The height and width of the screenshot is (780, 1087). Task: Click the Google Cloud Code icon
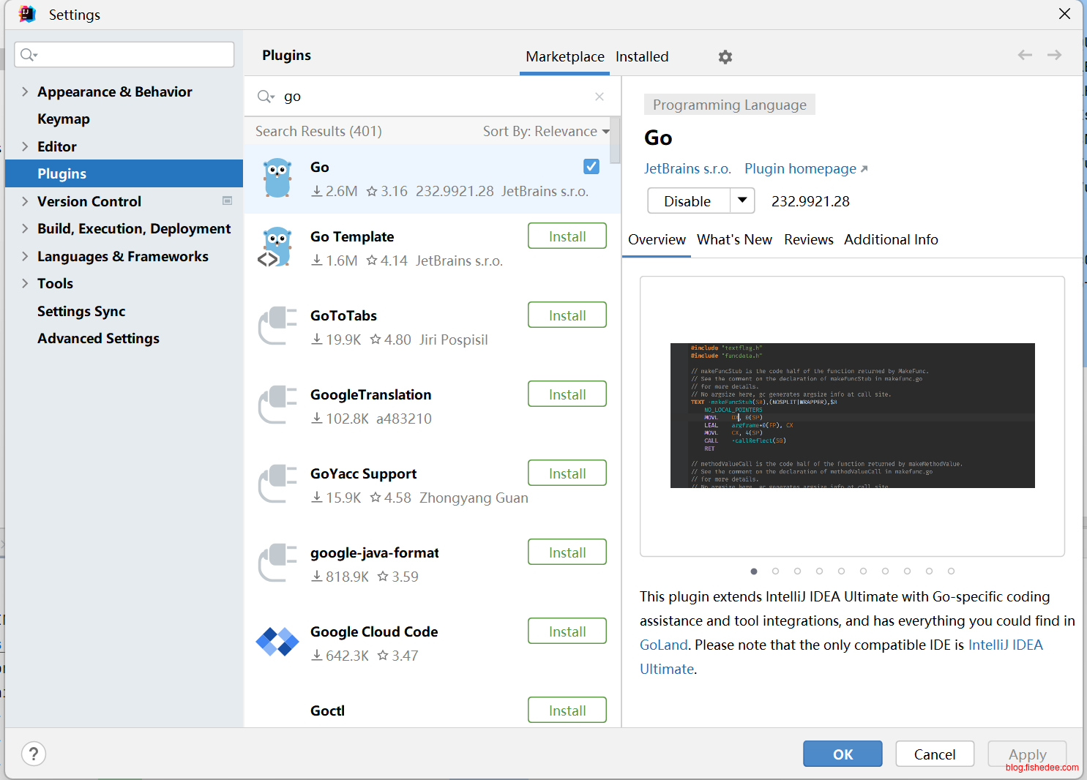277,642
